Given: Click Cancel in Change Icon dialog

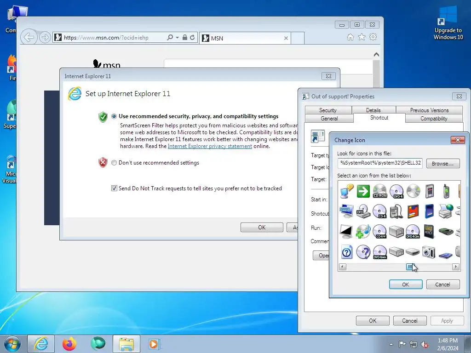Looking at the screenshot, I should [443, 284].
